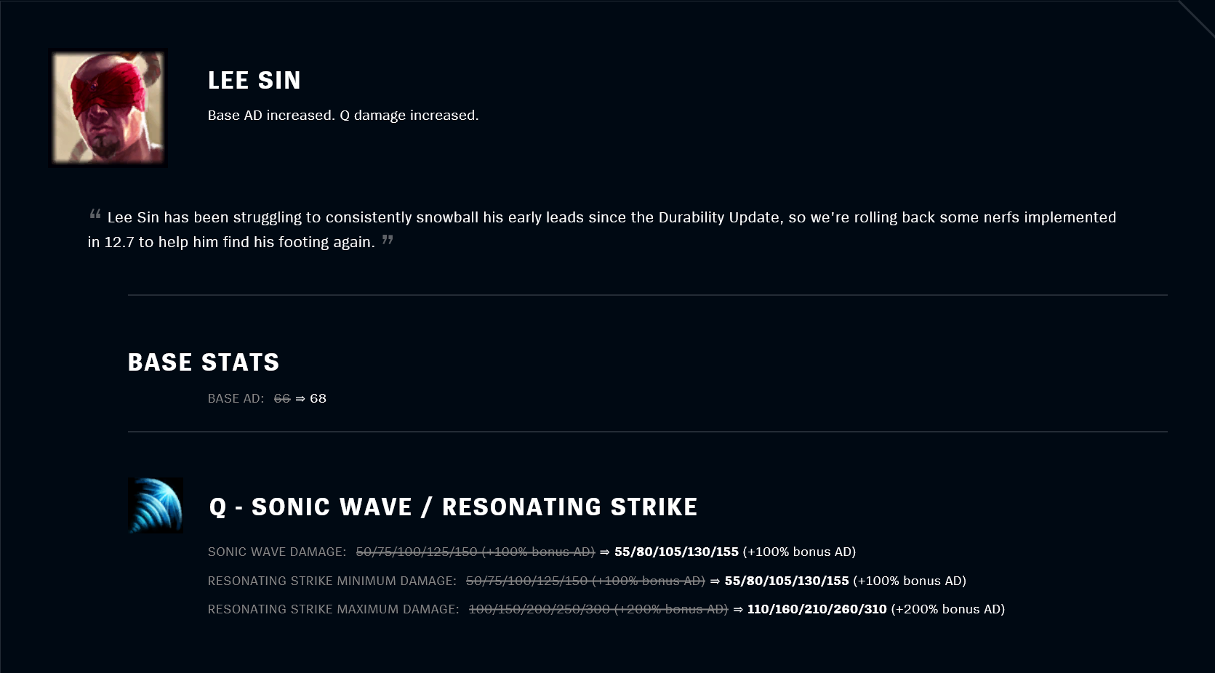Click the Lee Sin champion portrait

[108, 108]
